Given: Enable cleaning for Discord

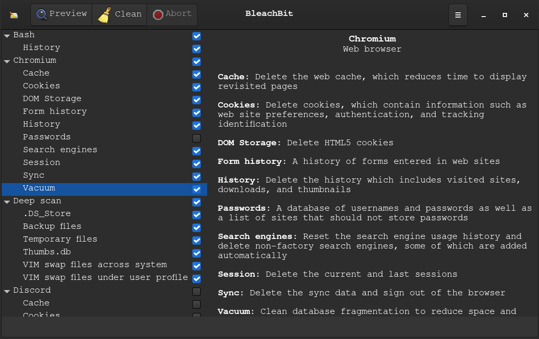Looking at the screenshot, I should click(x=197, y=292).
